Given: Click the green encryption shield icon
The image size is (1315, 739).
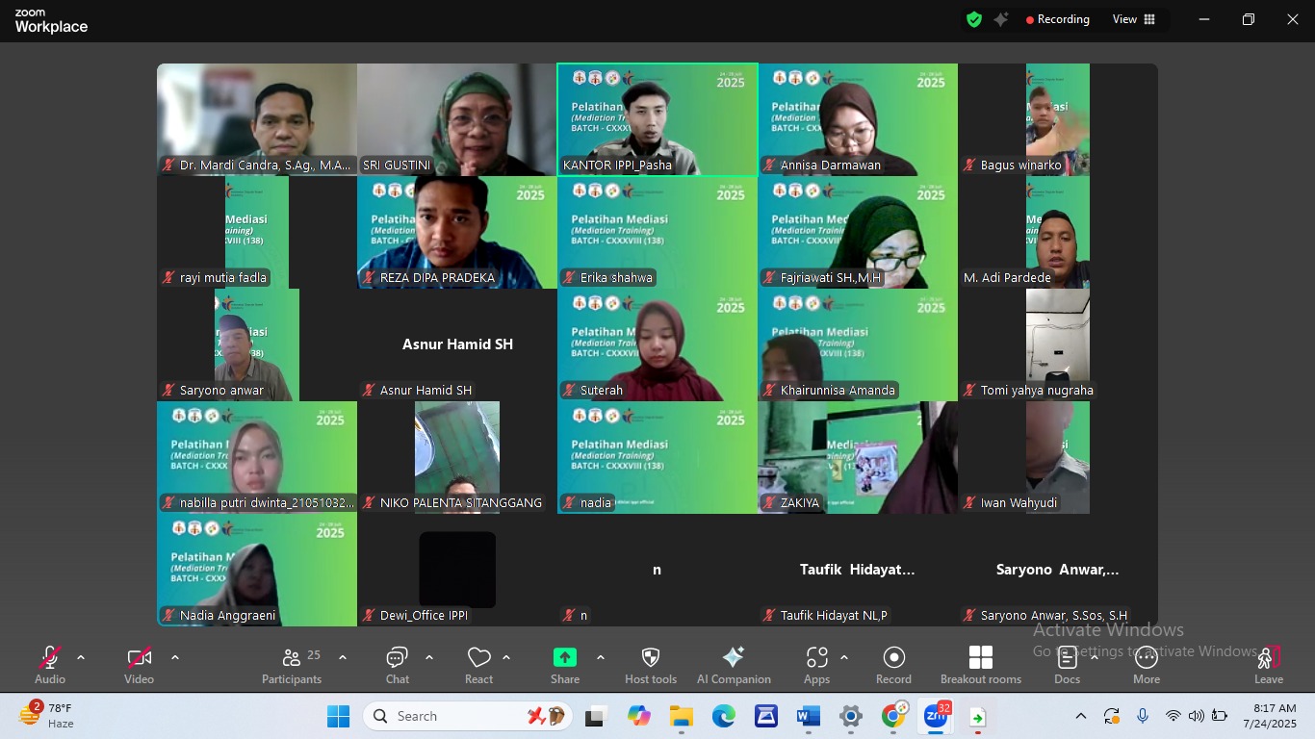Looking at the screenshot, I should [x=974, y=19].
